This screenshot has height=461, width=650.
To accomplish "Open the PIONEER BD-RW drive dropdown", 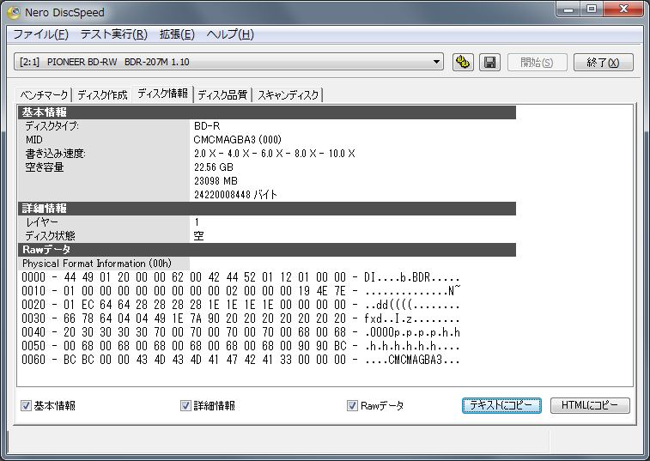I will (228, 62).
